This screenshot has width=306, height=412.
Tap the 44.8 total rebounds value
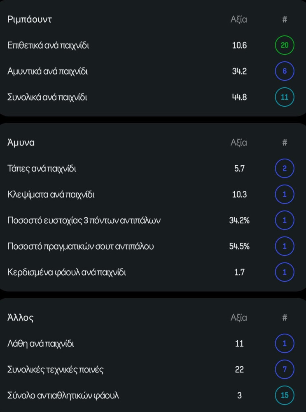[x=239, y=97]
